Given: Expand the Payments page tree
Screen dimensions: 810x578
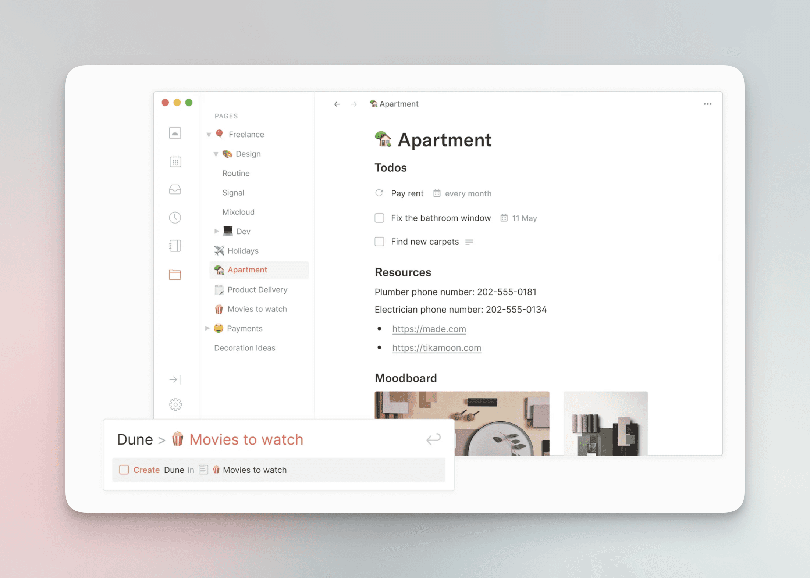Looking at the screenshot, I should (x=207, y=328).
